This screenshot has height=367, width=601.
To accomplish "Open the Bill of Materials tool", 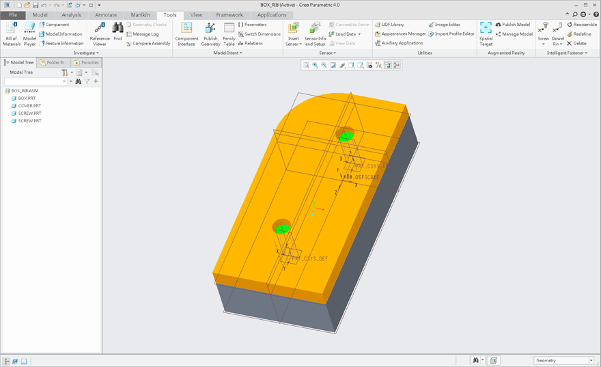I will (x=12, y=33).
